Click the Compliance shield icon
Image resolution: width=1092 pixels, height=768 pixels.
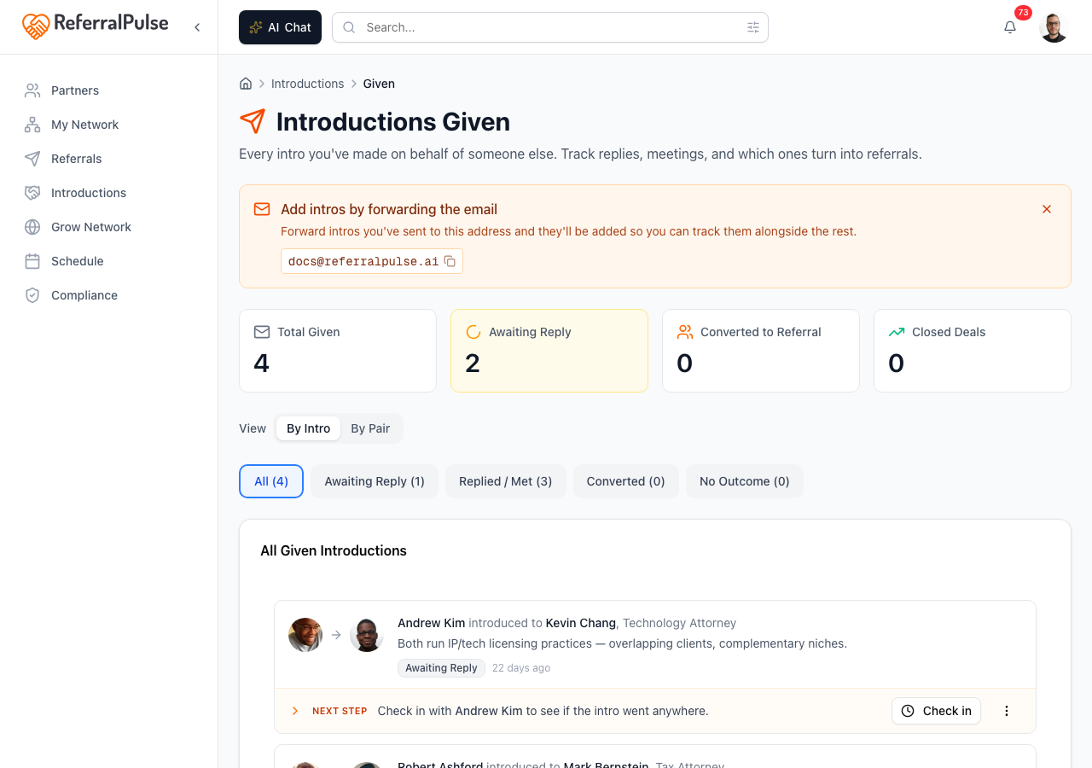[x=32, y=295]
